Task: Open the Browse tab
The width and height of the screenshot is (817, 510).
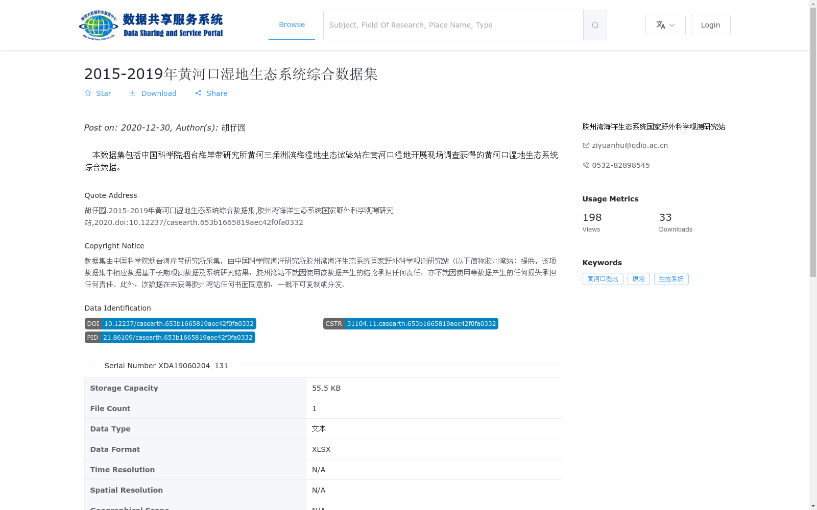Action: click(292, 24)
